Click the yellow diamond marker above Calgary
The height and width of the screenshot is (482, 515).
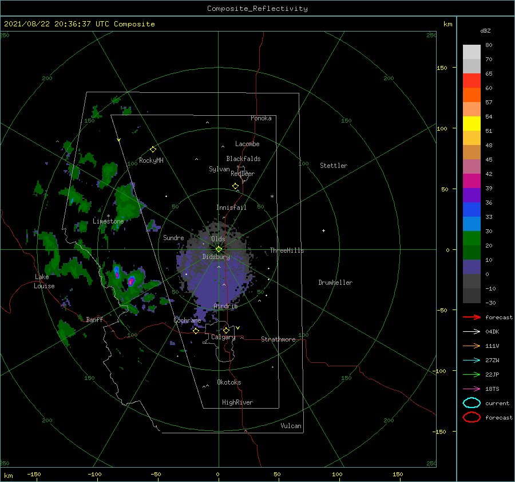[226, 330]
